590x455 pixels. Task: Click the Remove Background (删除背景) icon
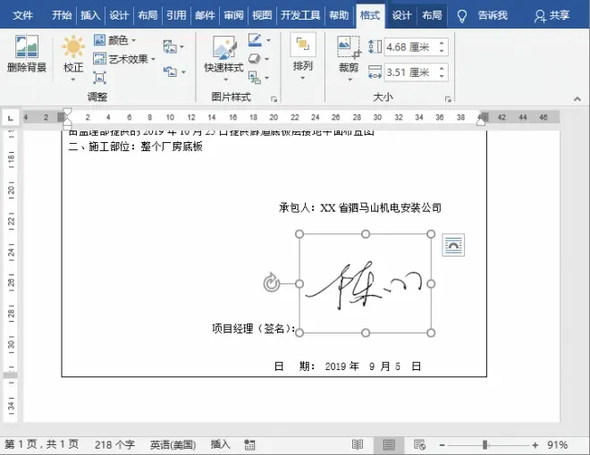[26, 46]
